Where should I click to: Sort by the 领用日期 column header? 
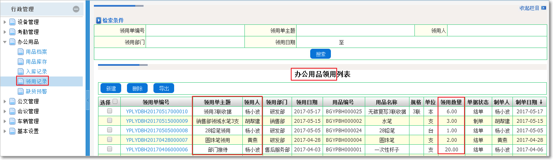(x=307, y=102)
